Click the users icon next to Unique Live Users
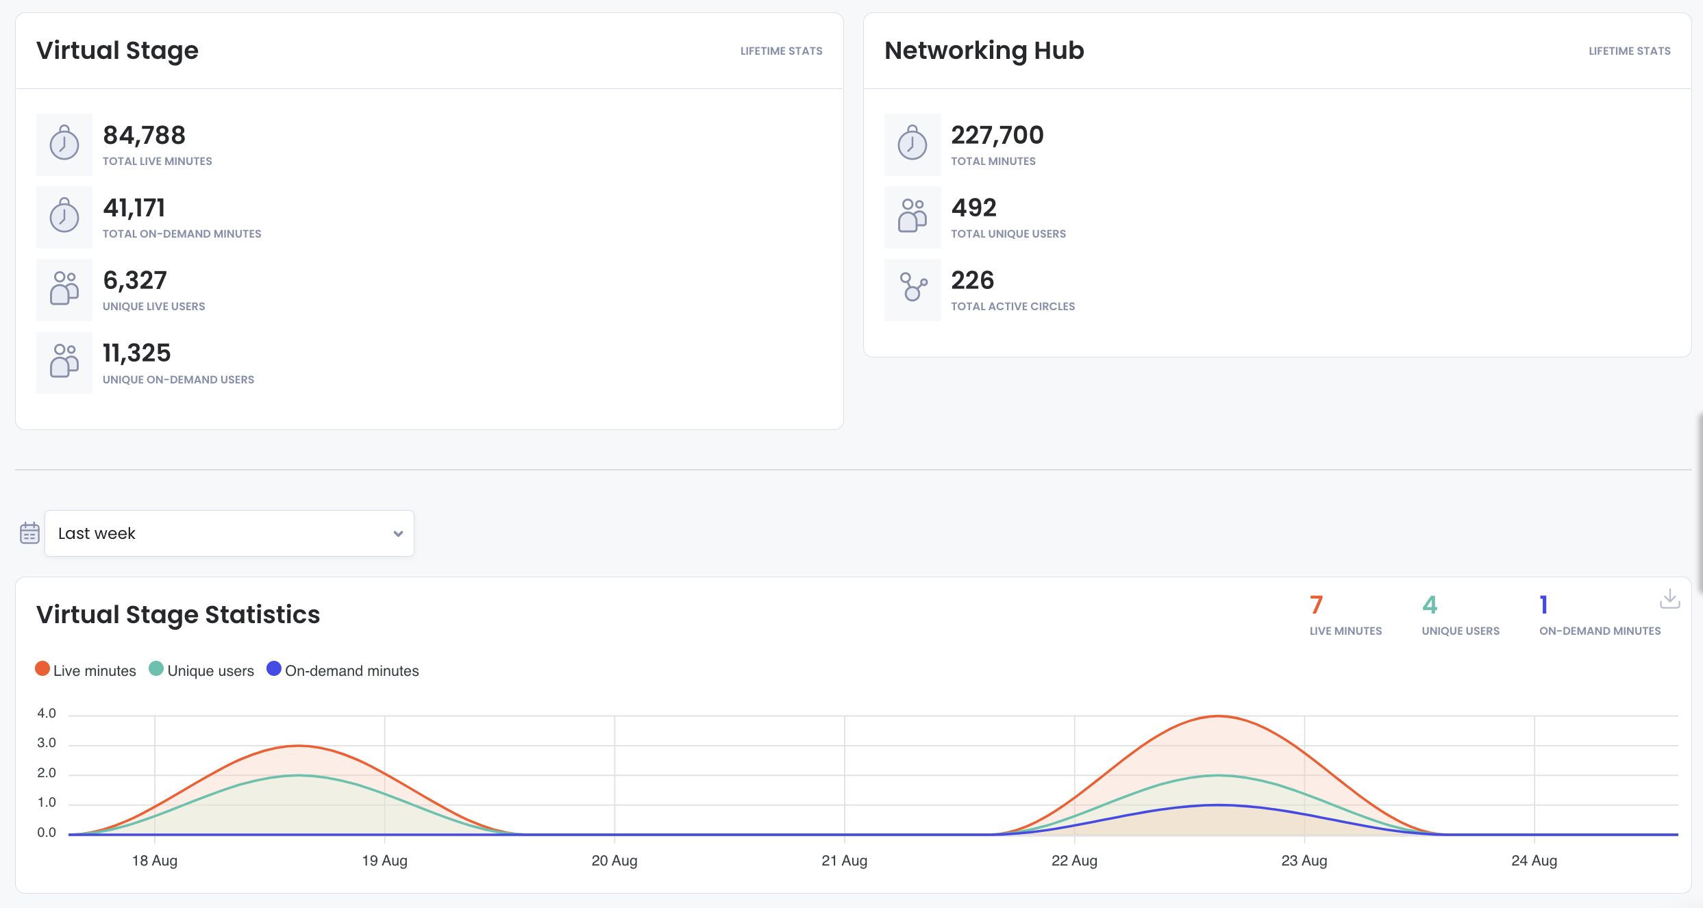The height and width of the screenshot is (908, 1703). pyautogui.click(x=63, y=290)
